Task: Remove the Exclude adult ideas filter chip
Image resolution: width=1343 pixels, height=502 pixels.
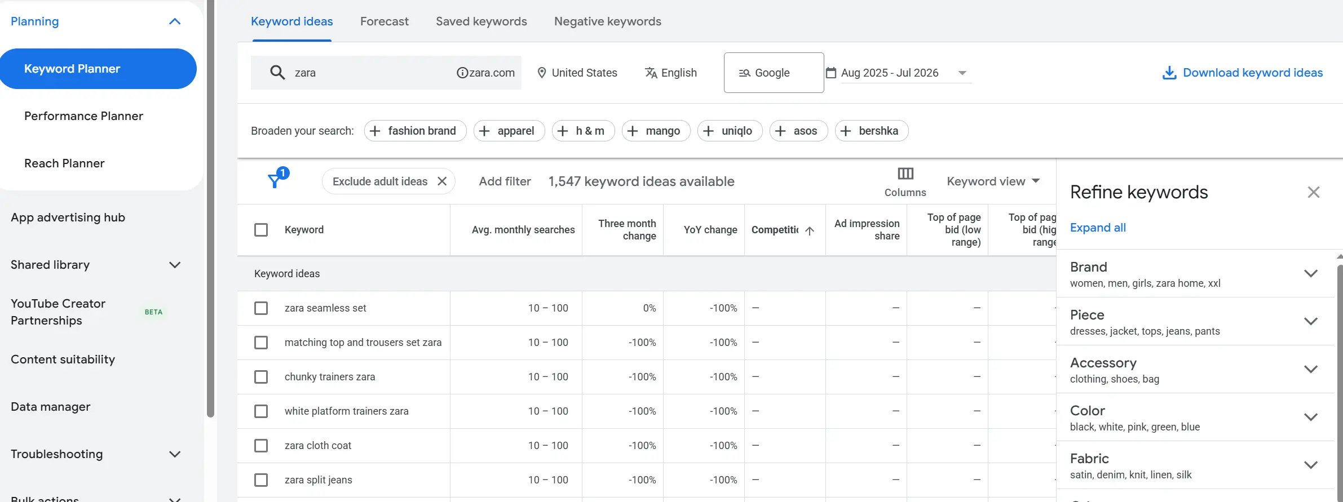Action: pos(442,181)
